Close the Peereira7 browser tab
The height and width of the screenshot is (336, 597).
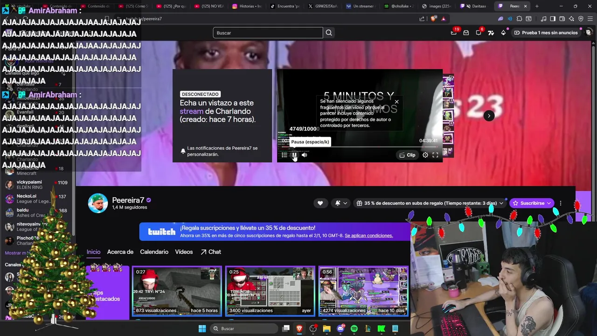click(525, 6)
